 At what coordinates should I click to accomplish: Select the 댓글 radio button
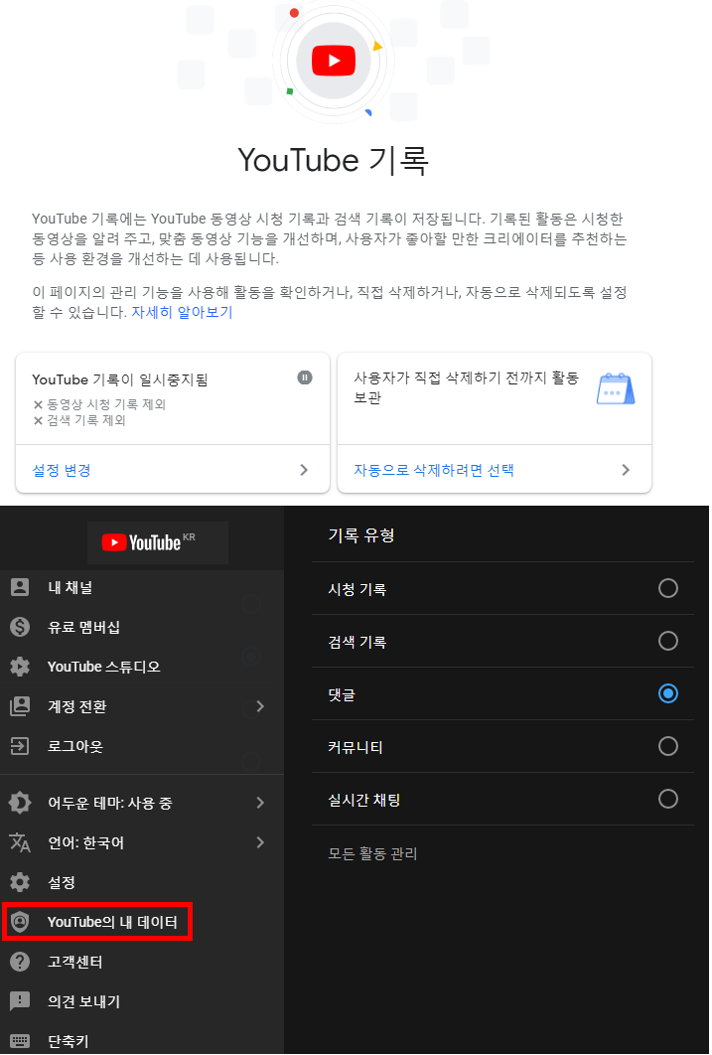[667, 693]
